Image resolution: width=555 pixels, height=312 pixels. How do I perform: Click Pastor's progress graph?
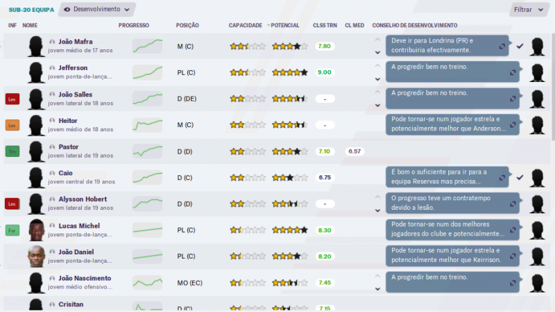147,151
